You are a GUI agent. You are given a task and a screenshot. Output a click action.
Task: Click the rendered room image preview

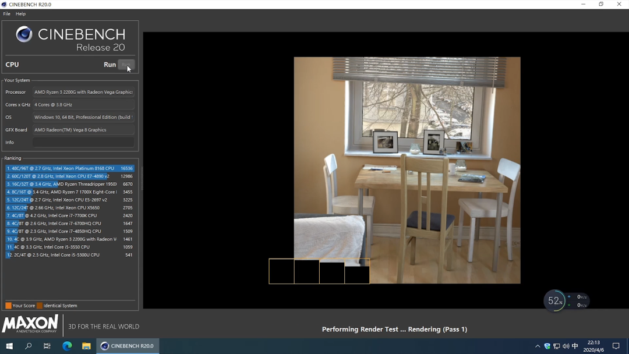407,170
